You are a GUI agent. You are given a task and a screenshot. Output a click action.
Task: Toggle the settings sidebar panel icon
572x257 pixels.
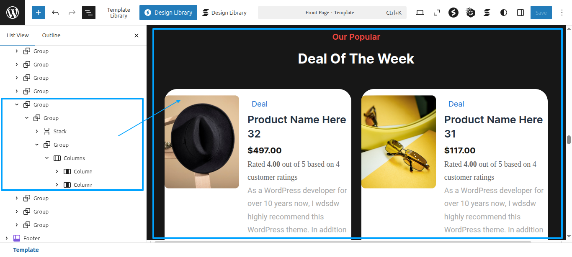[520, 13]
